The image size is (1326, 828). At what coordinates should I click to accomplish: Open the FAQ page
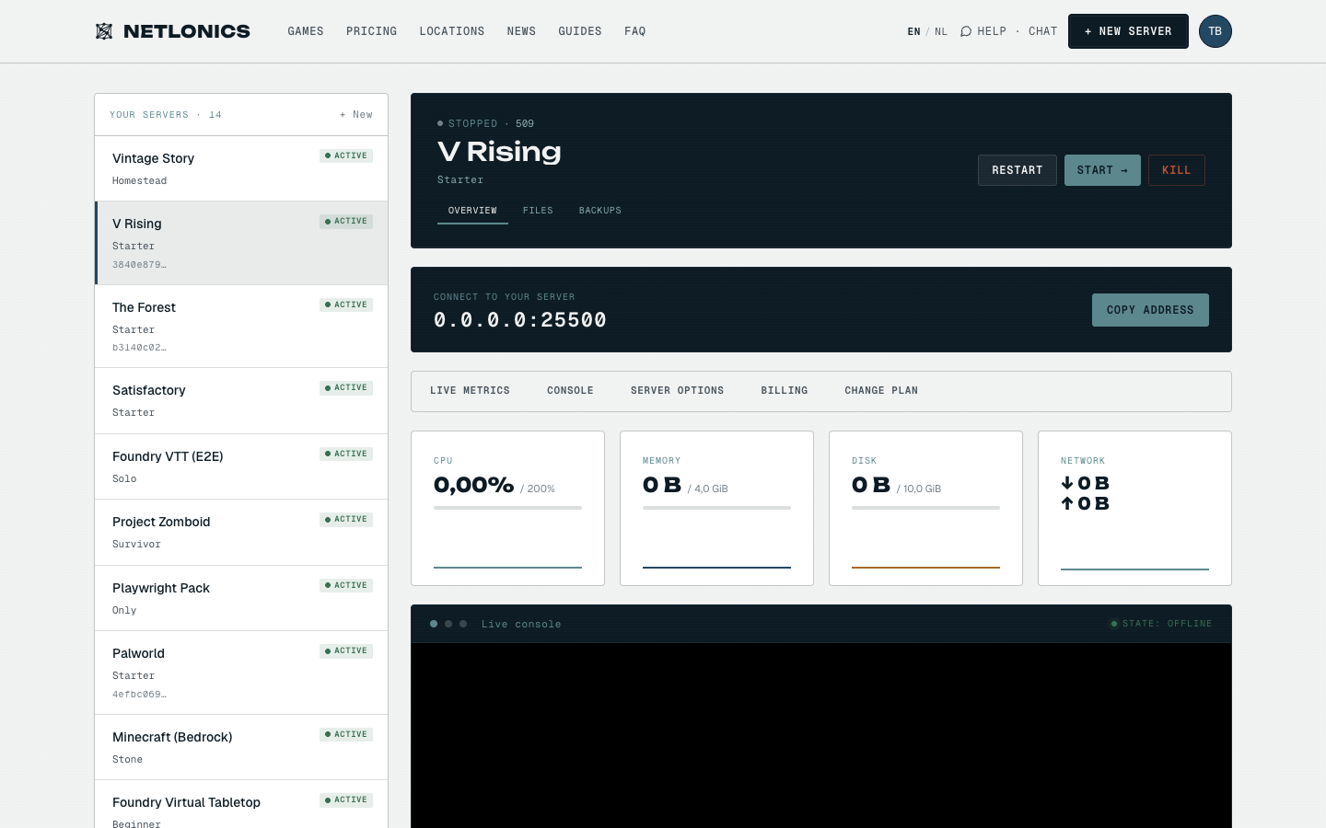coord(635,31)
